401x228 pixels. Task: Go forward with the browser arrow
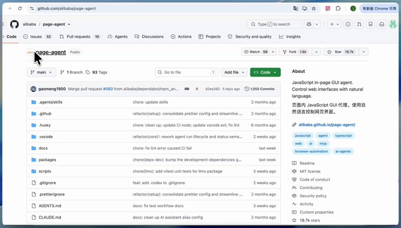9,8
